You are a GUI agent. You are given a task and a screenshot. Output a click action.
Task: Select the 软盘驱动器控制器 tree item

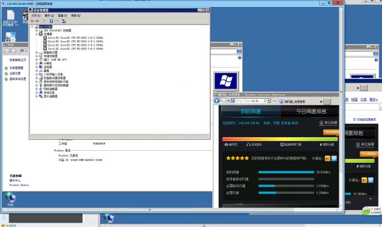point(55,78)
